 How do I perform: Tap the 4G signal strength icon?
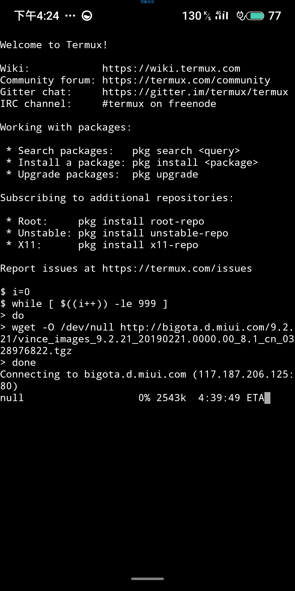click(222, 15)
